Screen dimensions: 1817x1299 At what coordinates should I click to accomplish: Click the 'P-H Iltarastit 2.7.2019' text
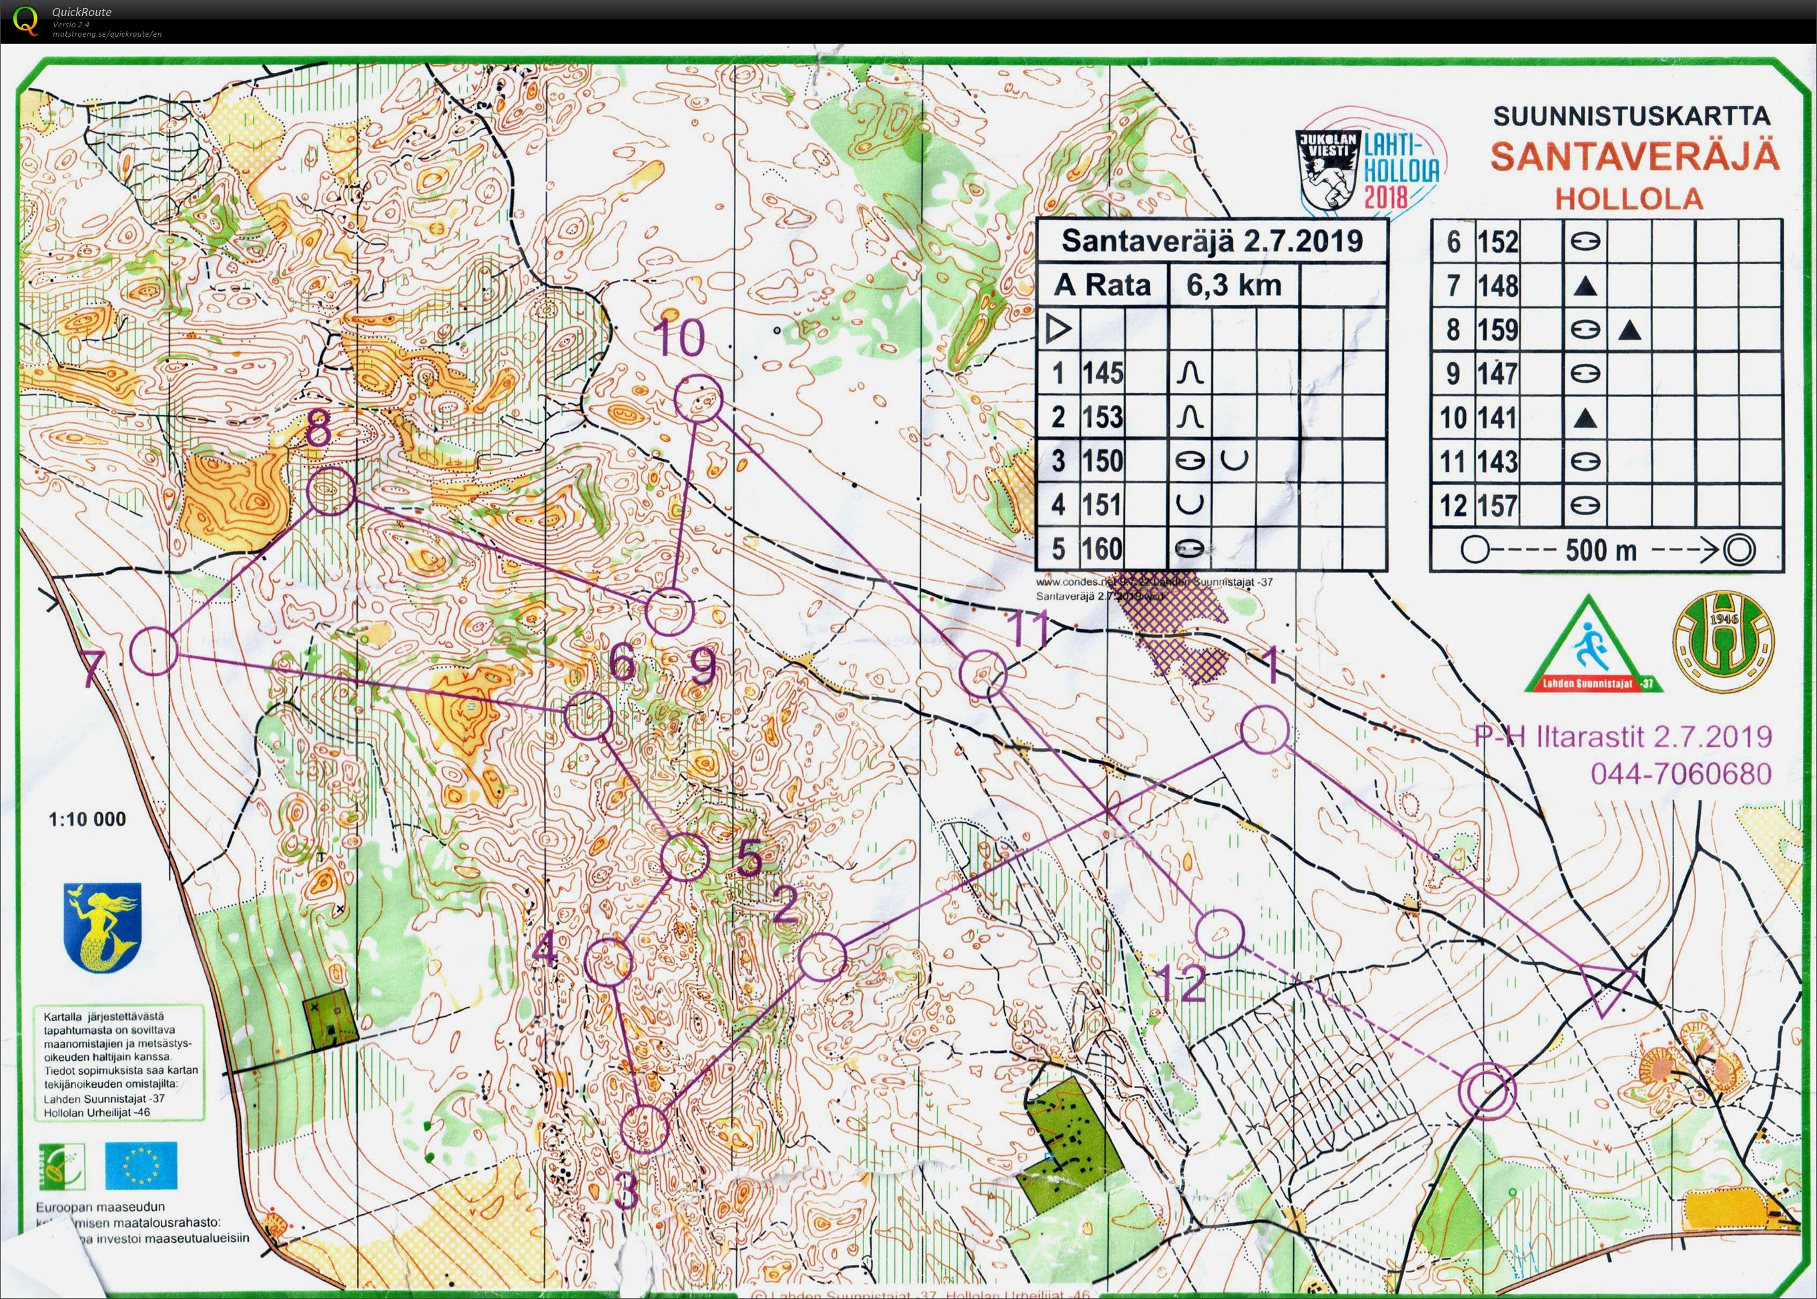pyautogui.click(x=1624, y=737)
